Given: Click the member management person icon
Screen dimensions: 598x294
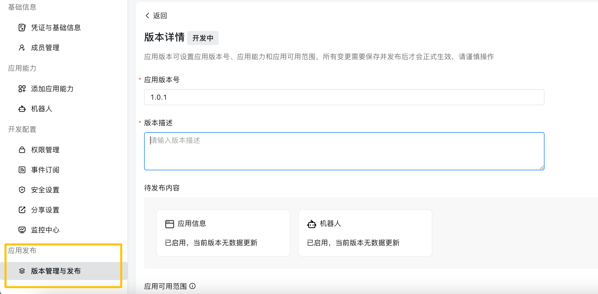Looking at the screenshot, I should (x=22, y=48).
